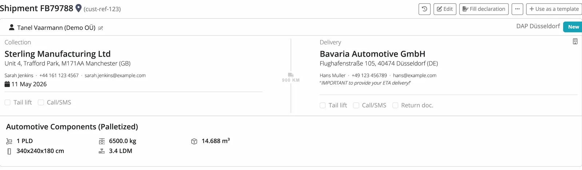Screen dimensions: 582x170
Task: Toggle Call/SMS checkbox under Delivery
Action: pos(356,105)
